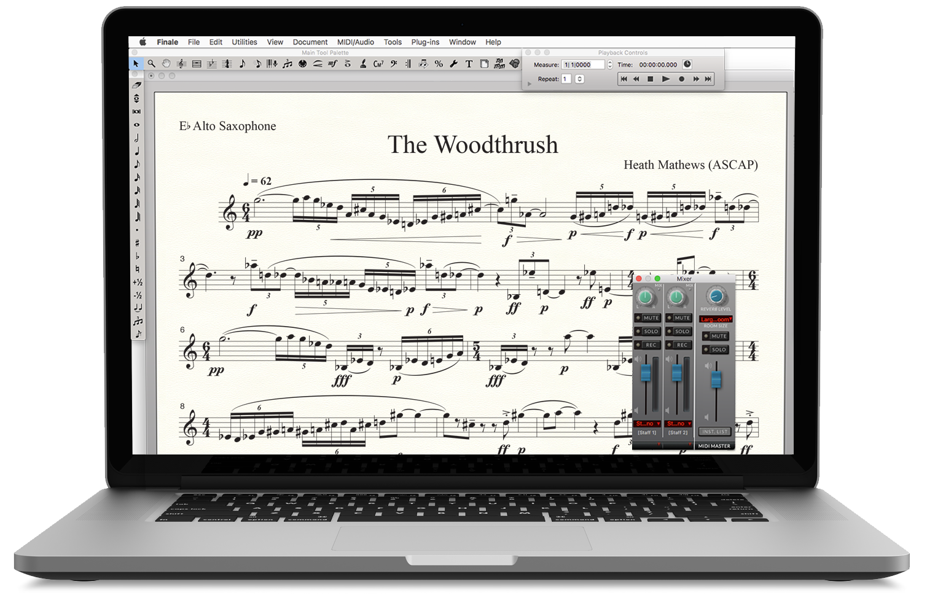Image resolution: width=927 pixels, height=595 pixels.
Task: Select the Eraser tool in side palette
Action: 136,85
